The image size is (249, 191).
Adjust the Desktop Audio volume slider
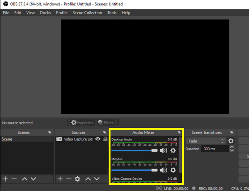[x=134, y=150]
